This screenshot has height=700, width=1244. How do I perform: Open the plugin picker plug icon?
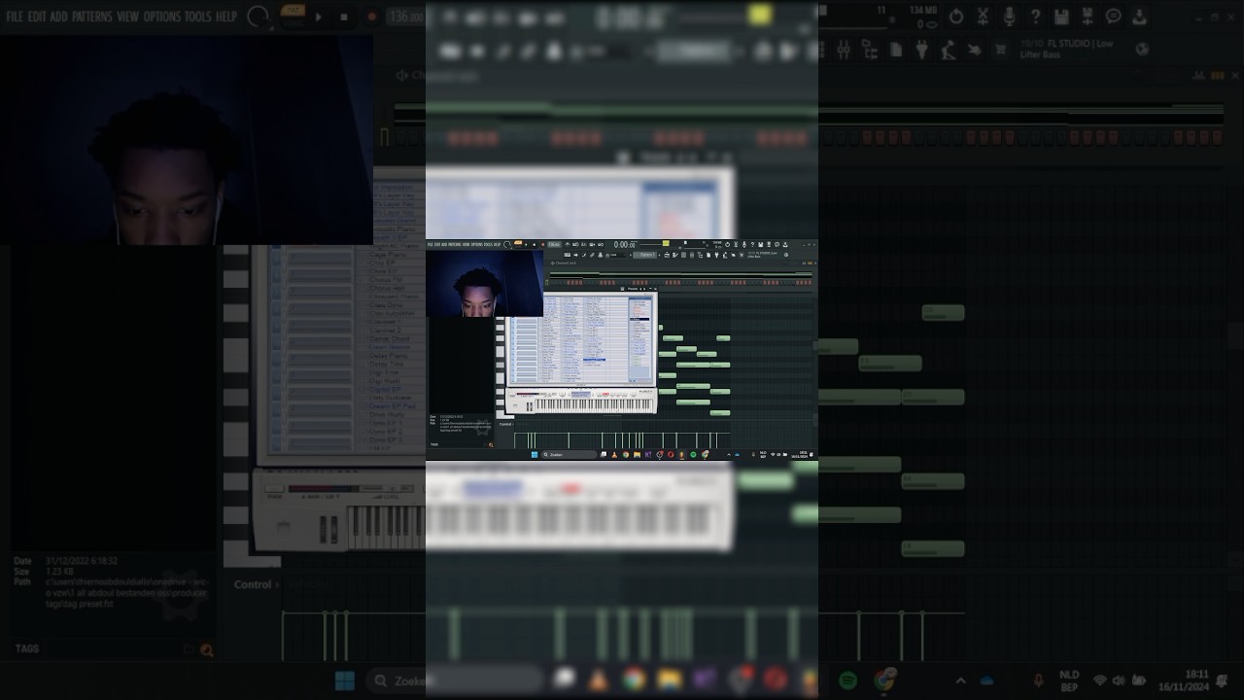[x=921, y=50]
